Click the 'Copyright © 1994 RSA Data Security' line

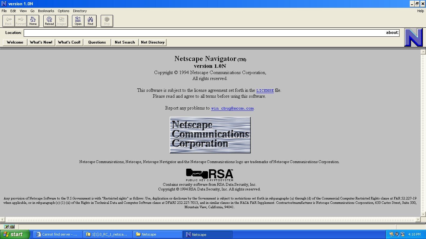209,189
